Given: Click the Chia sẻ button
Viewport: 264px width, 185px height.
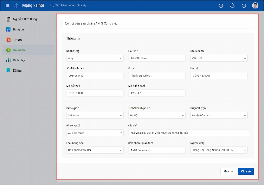Looking at the screenshot, I should (246, 171).
